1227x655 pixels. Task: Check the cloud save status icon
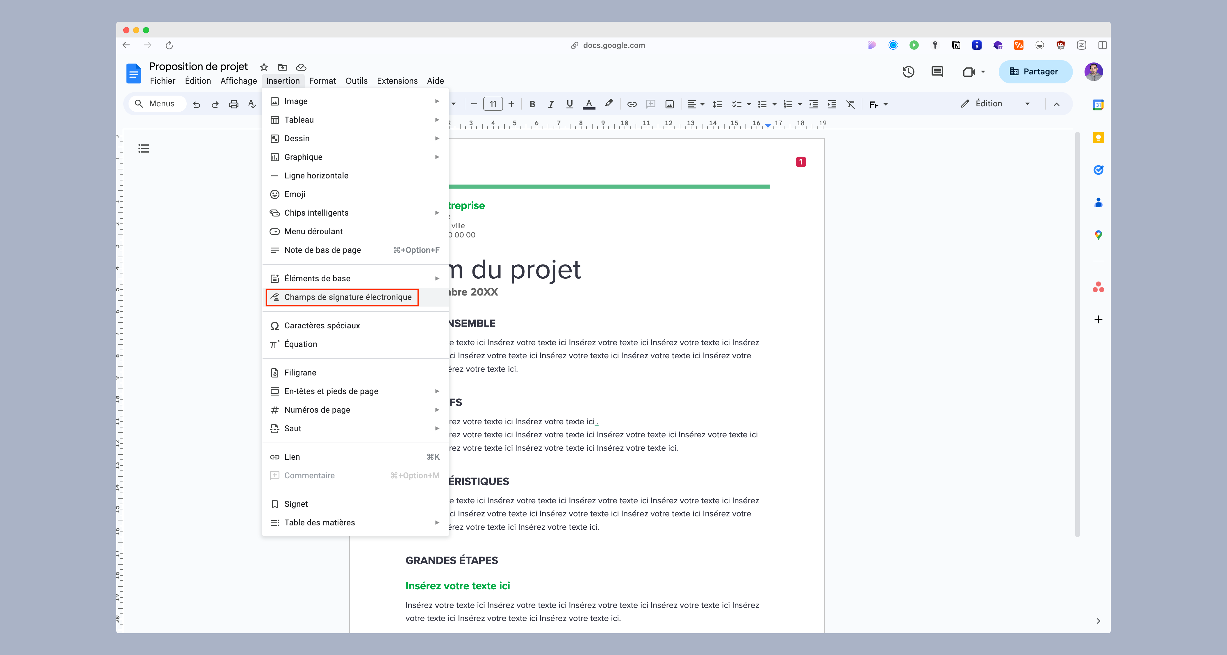301,67
